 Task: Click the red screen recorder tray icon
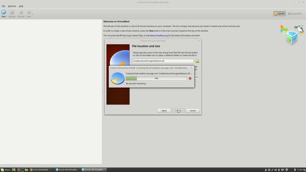(283, 170)
